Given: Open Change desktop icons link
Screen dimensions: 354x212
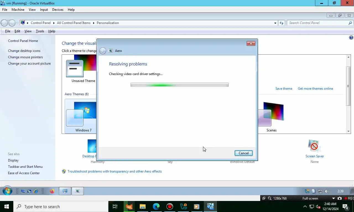Looking at the screenshot, I should click(24, 51).
